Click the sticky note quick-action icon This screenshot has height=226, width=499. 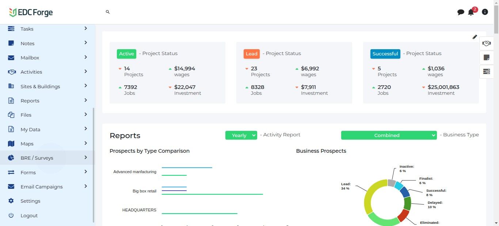point(486,57)
